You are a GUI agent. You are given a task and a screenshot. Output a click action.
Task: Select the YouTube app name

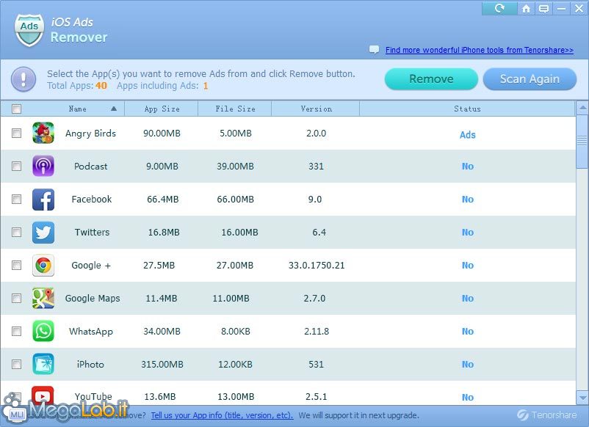(93, 397)
